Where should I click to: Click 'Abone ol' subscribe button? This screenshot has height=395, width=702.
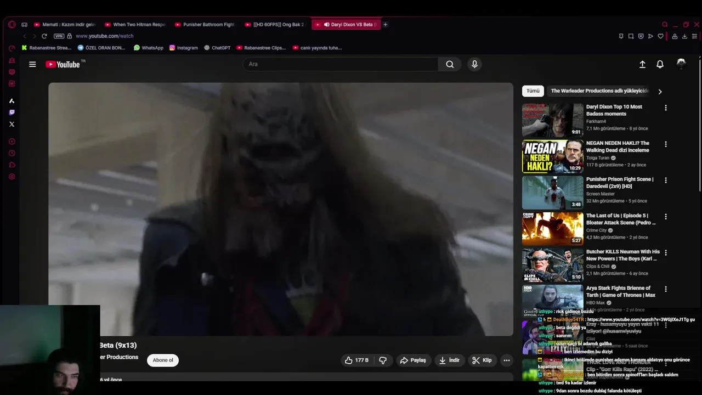click(x=163, y=360)
